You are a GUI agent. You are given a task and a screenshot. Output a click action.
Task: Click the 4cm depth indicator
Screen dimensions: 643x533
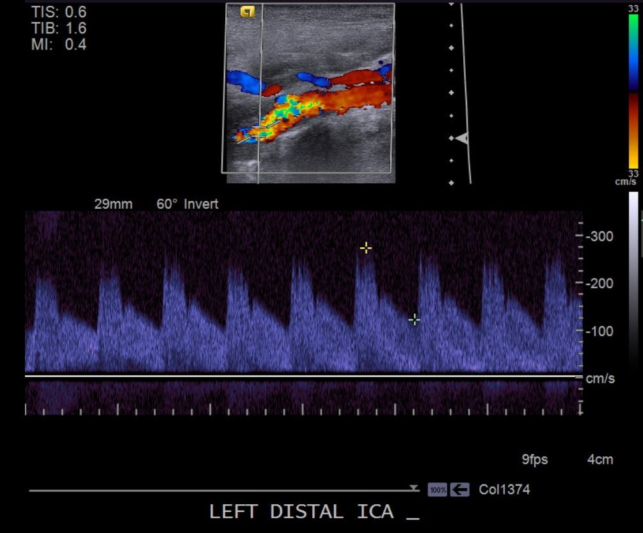(x=600, y=459)
